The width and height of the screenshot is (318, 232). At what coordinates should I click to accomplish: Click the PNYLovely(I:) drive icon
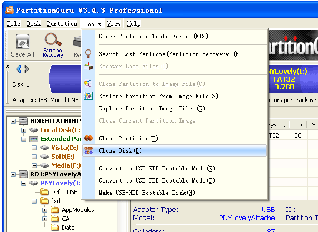pos(34,183)
